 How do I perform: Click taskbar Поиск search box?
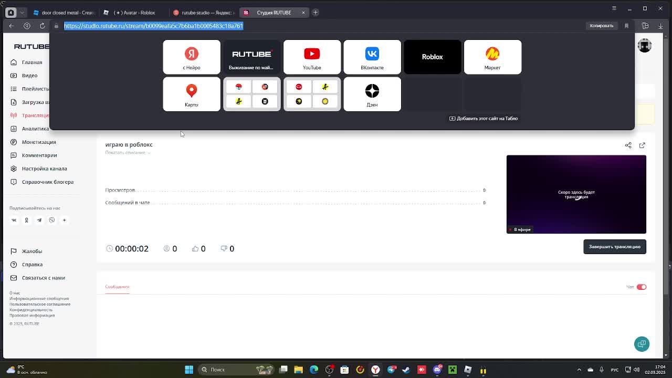coord(237,370)
